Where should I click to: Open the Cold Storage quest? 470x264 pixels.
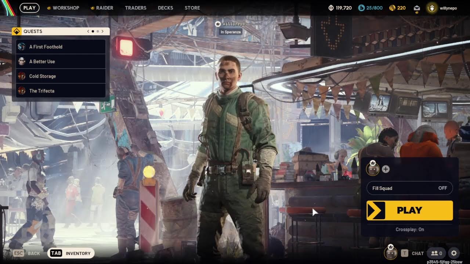(61, 76)
